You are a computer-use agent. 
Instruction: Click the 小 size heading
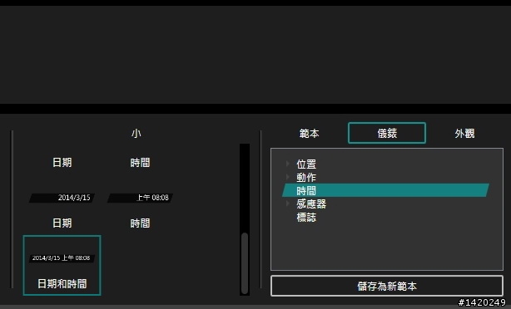136,134
